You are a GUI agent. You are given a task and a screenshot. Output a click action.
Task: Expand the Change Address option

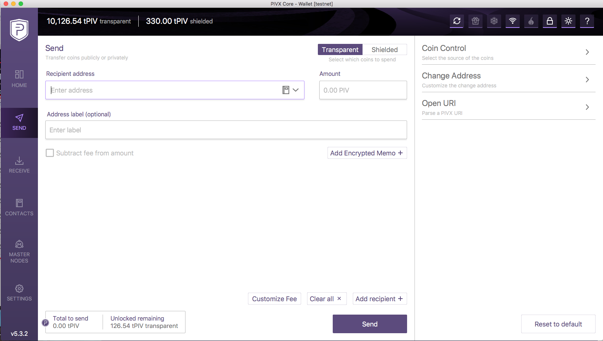tap(509, 80)
